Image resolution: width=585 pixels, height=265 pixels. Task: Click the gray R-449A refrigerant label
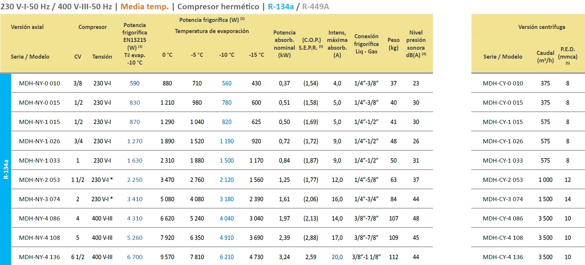pos(315,7)
